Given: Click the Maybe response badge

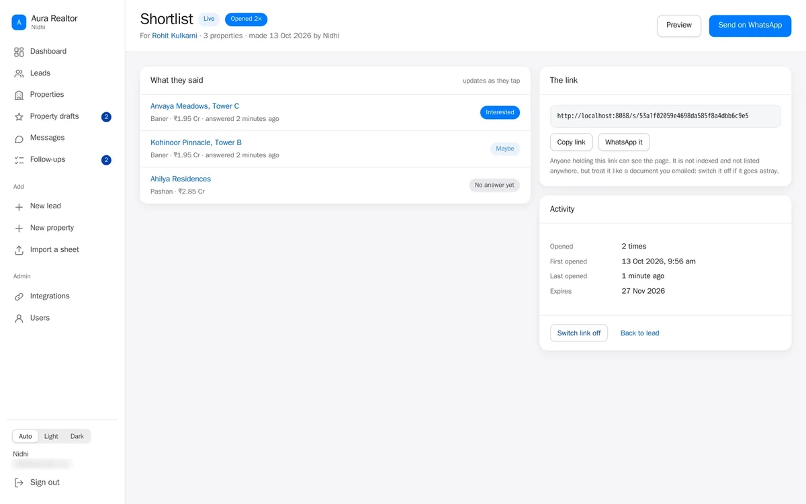Looking at the screenshot, I should [505, 149].
